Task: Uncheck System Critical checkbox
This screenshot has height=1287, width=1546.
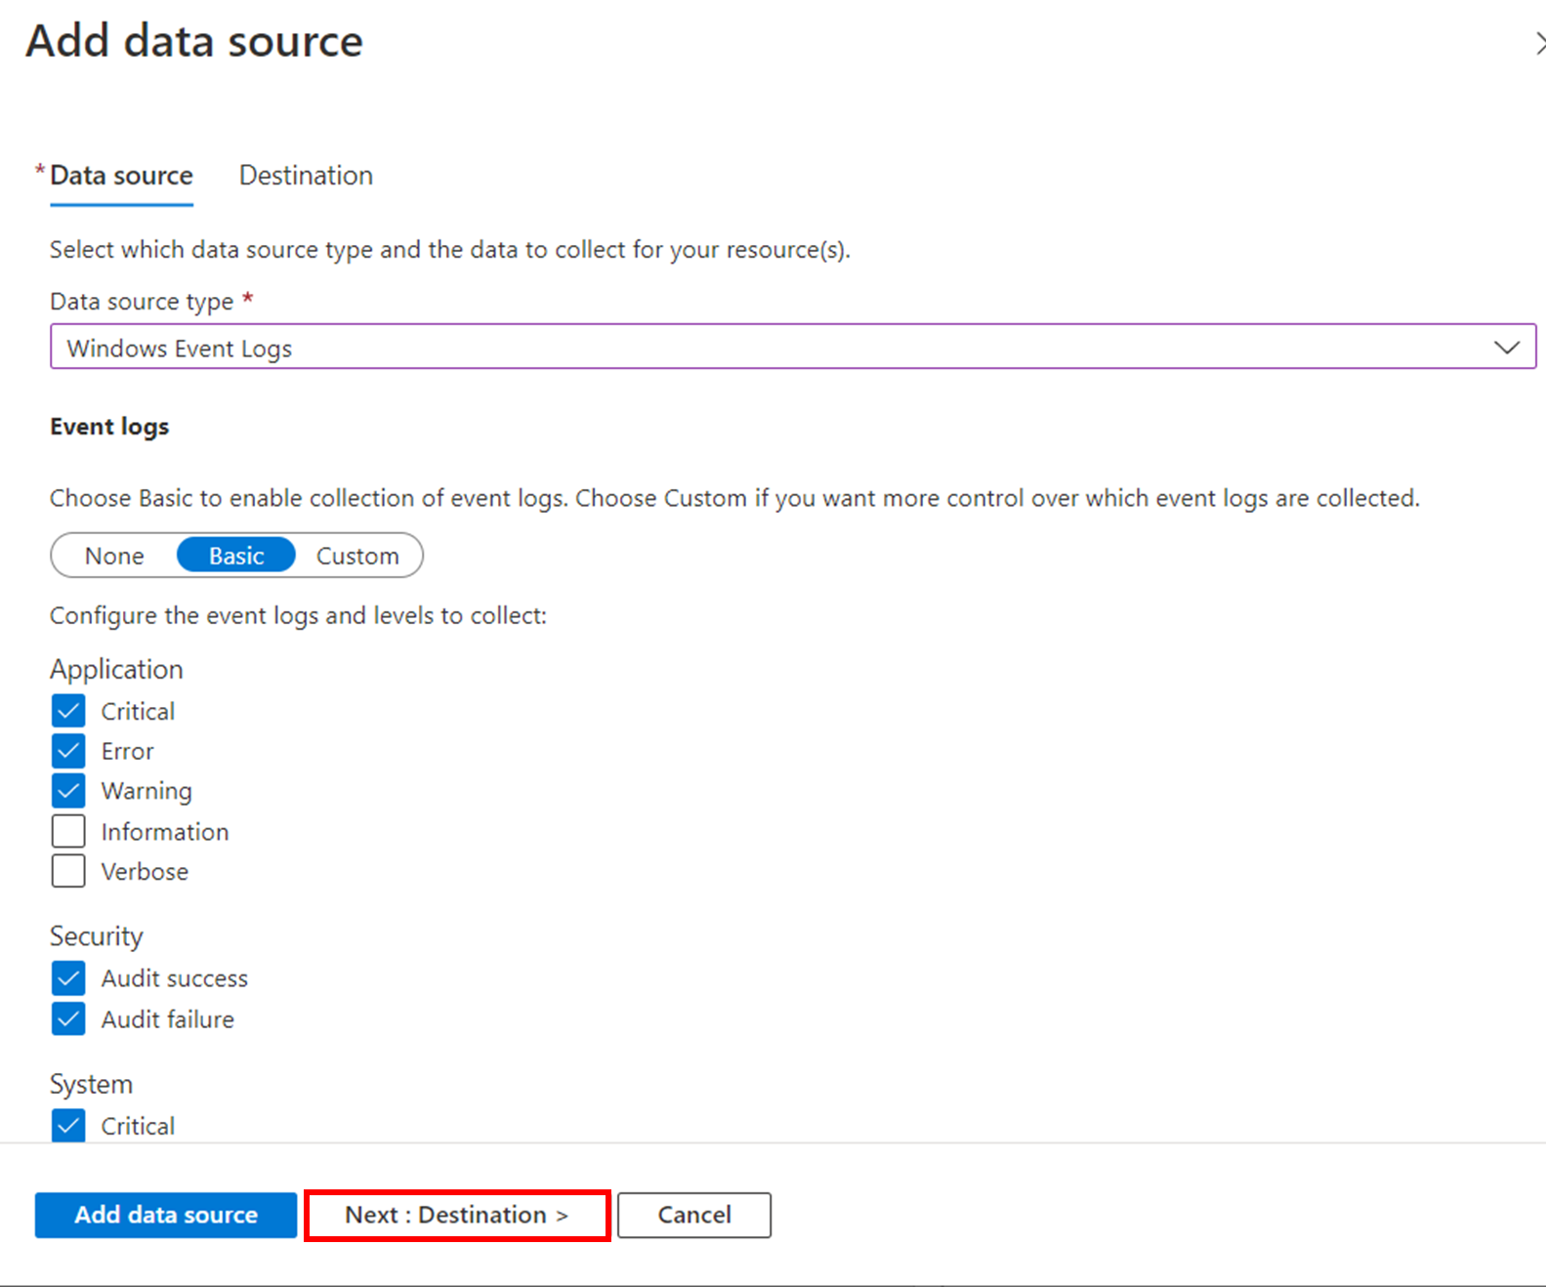Action: [x=68, y=1126]
